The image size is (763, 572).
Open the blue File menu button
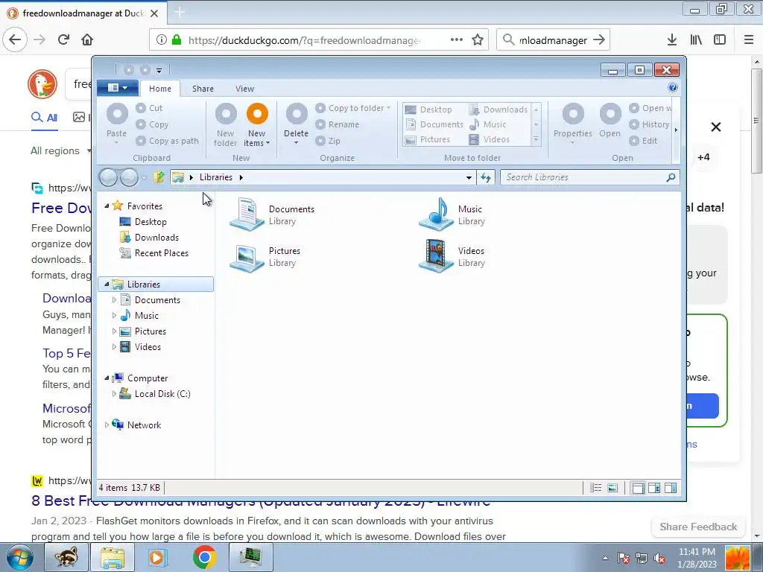coord(117,88)
